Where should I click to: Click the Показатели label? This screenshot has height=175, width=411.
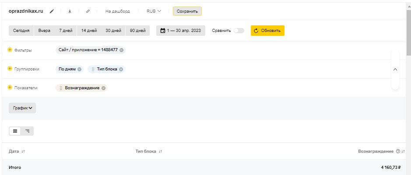point(26,88)
